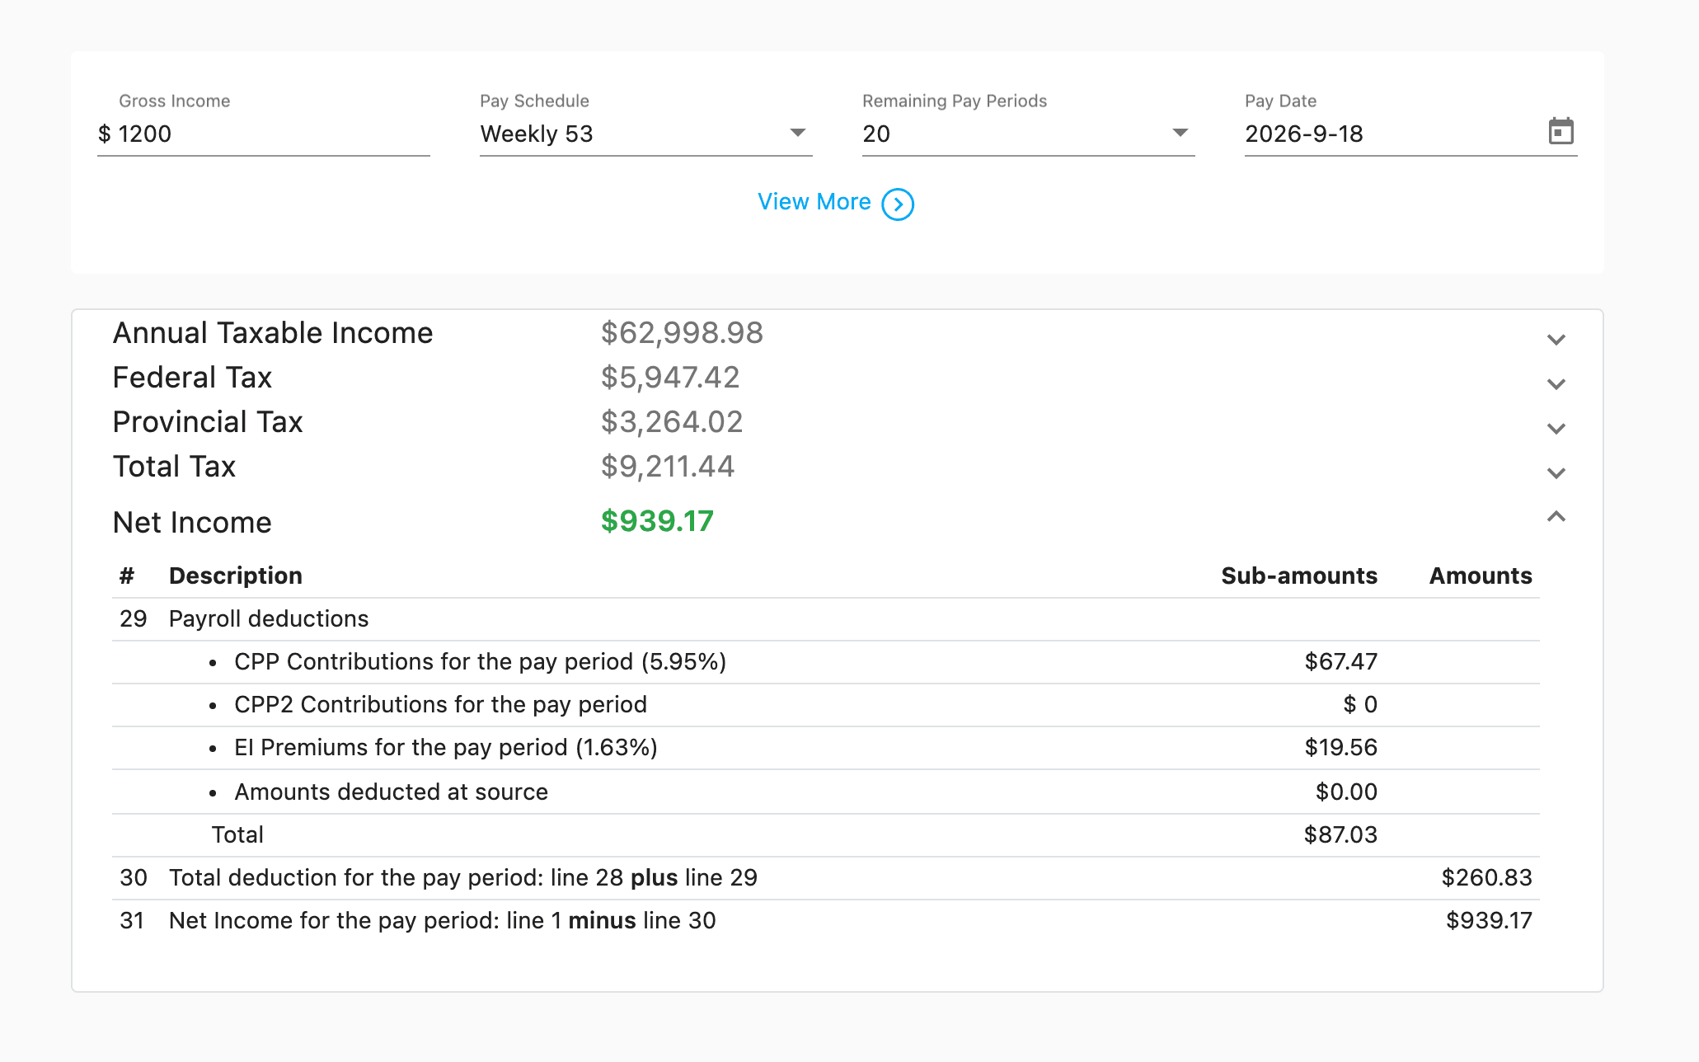Click the $62,998.98 annual taxable income value
The width and height of the screenshot is (1699, 1062).
tap(682, 333)
